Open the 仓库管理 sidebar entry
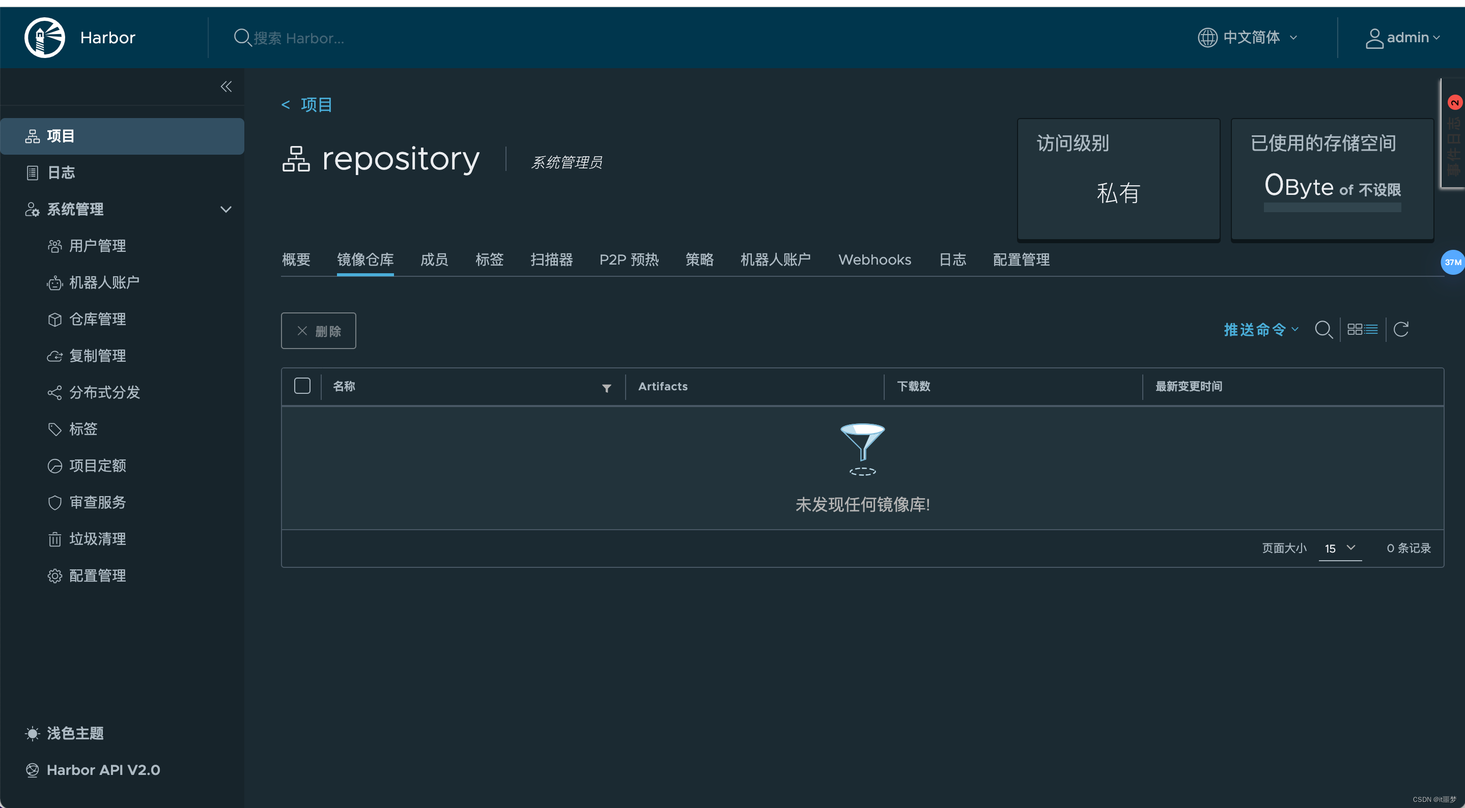1465x808 pixels. (x=98, y=319)
